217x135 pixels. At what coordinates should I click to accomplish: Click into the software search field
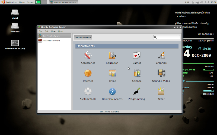pyautogui.click(x=167, y=37)
